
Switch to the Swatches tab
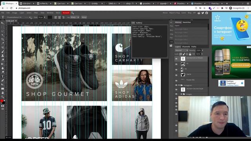pos(187,22)
